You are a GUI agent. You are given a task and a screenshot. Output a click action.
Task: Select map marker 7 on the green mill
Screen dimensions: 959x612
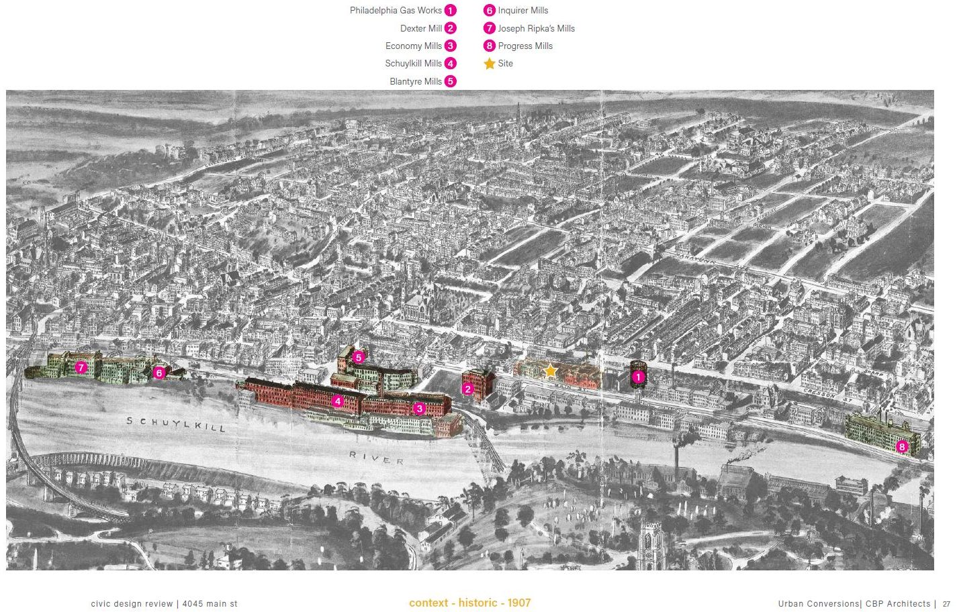click(81, 367)
